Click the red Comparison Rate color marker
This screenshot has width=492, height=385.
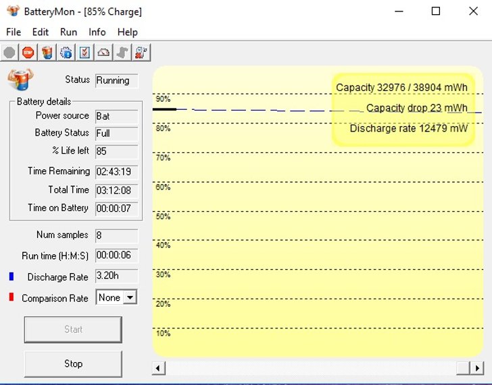(x=11, y=297)
